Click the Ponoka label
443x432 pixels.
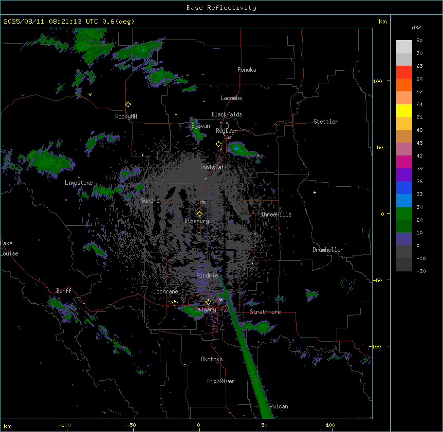(247, 70)
